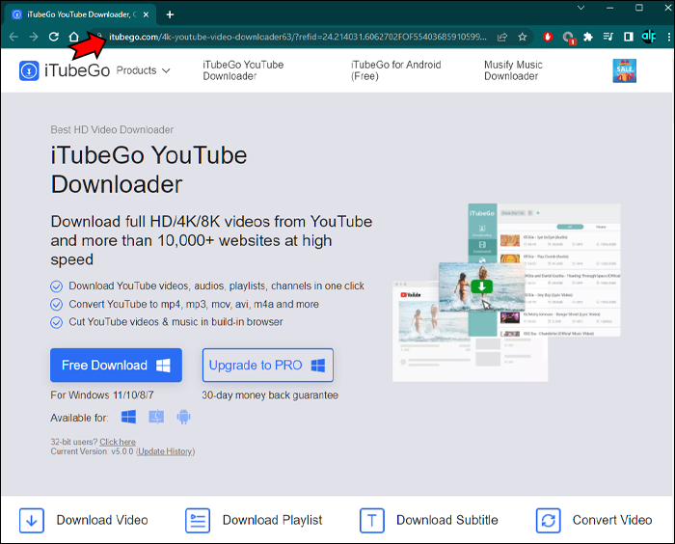This screenshot has width=675, height=544.
Task: Open the browser Extensions puzzle icon
Action: point(588,37)
